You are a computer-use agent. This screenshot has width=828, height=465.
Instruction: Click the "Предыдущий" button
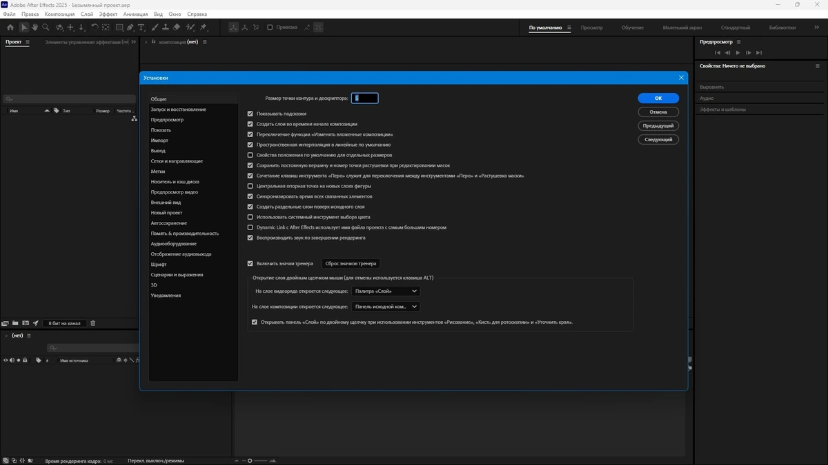tap(658, 126)
